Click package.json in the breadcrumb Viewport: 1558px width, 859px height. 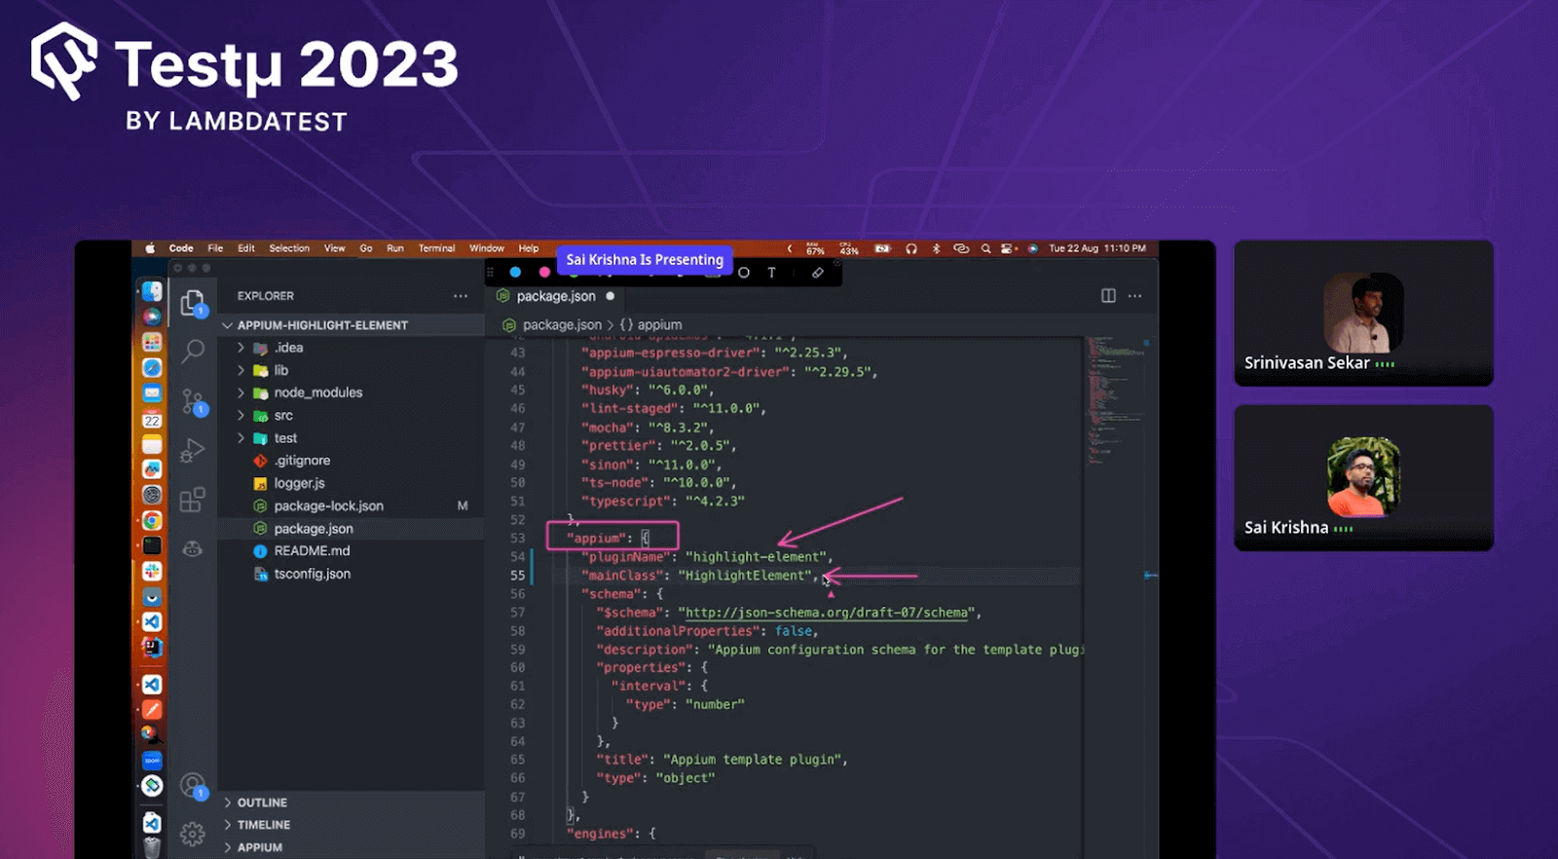click(561, 325)
